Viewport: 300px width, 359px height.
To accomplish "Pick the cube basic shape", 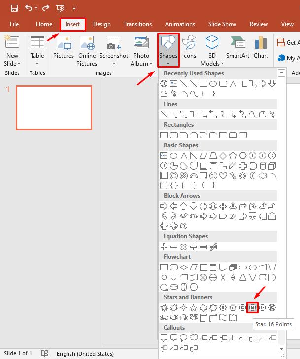I will tap(272, 166).
